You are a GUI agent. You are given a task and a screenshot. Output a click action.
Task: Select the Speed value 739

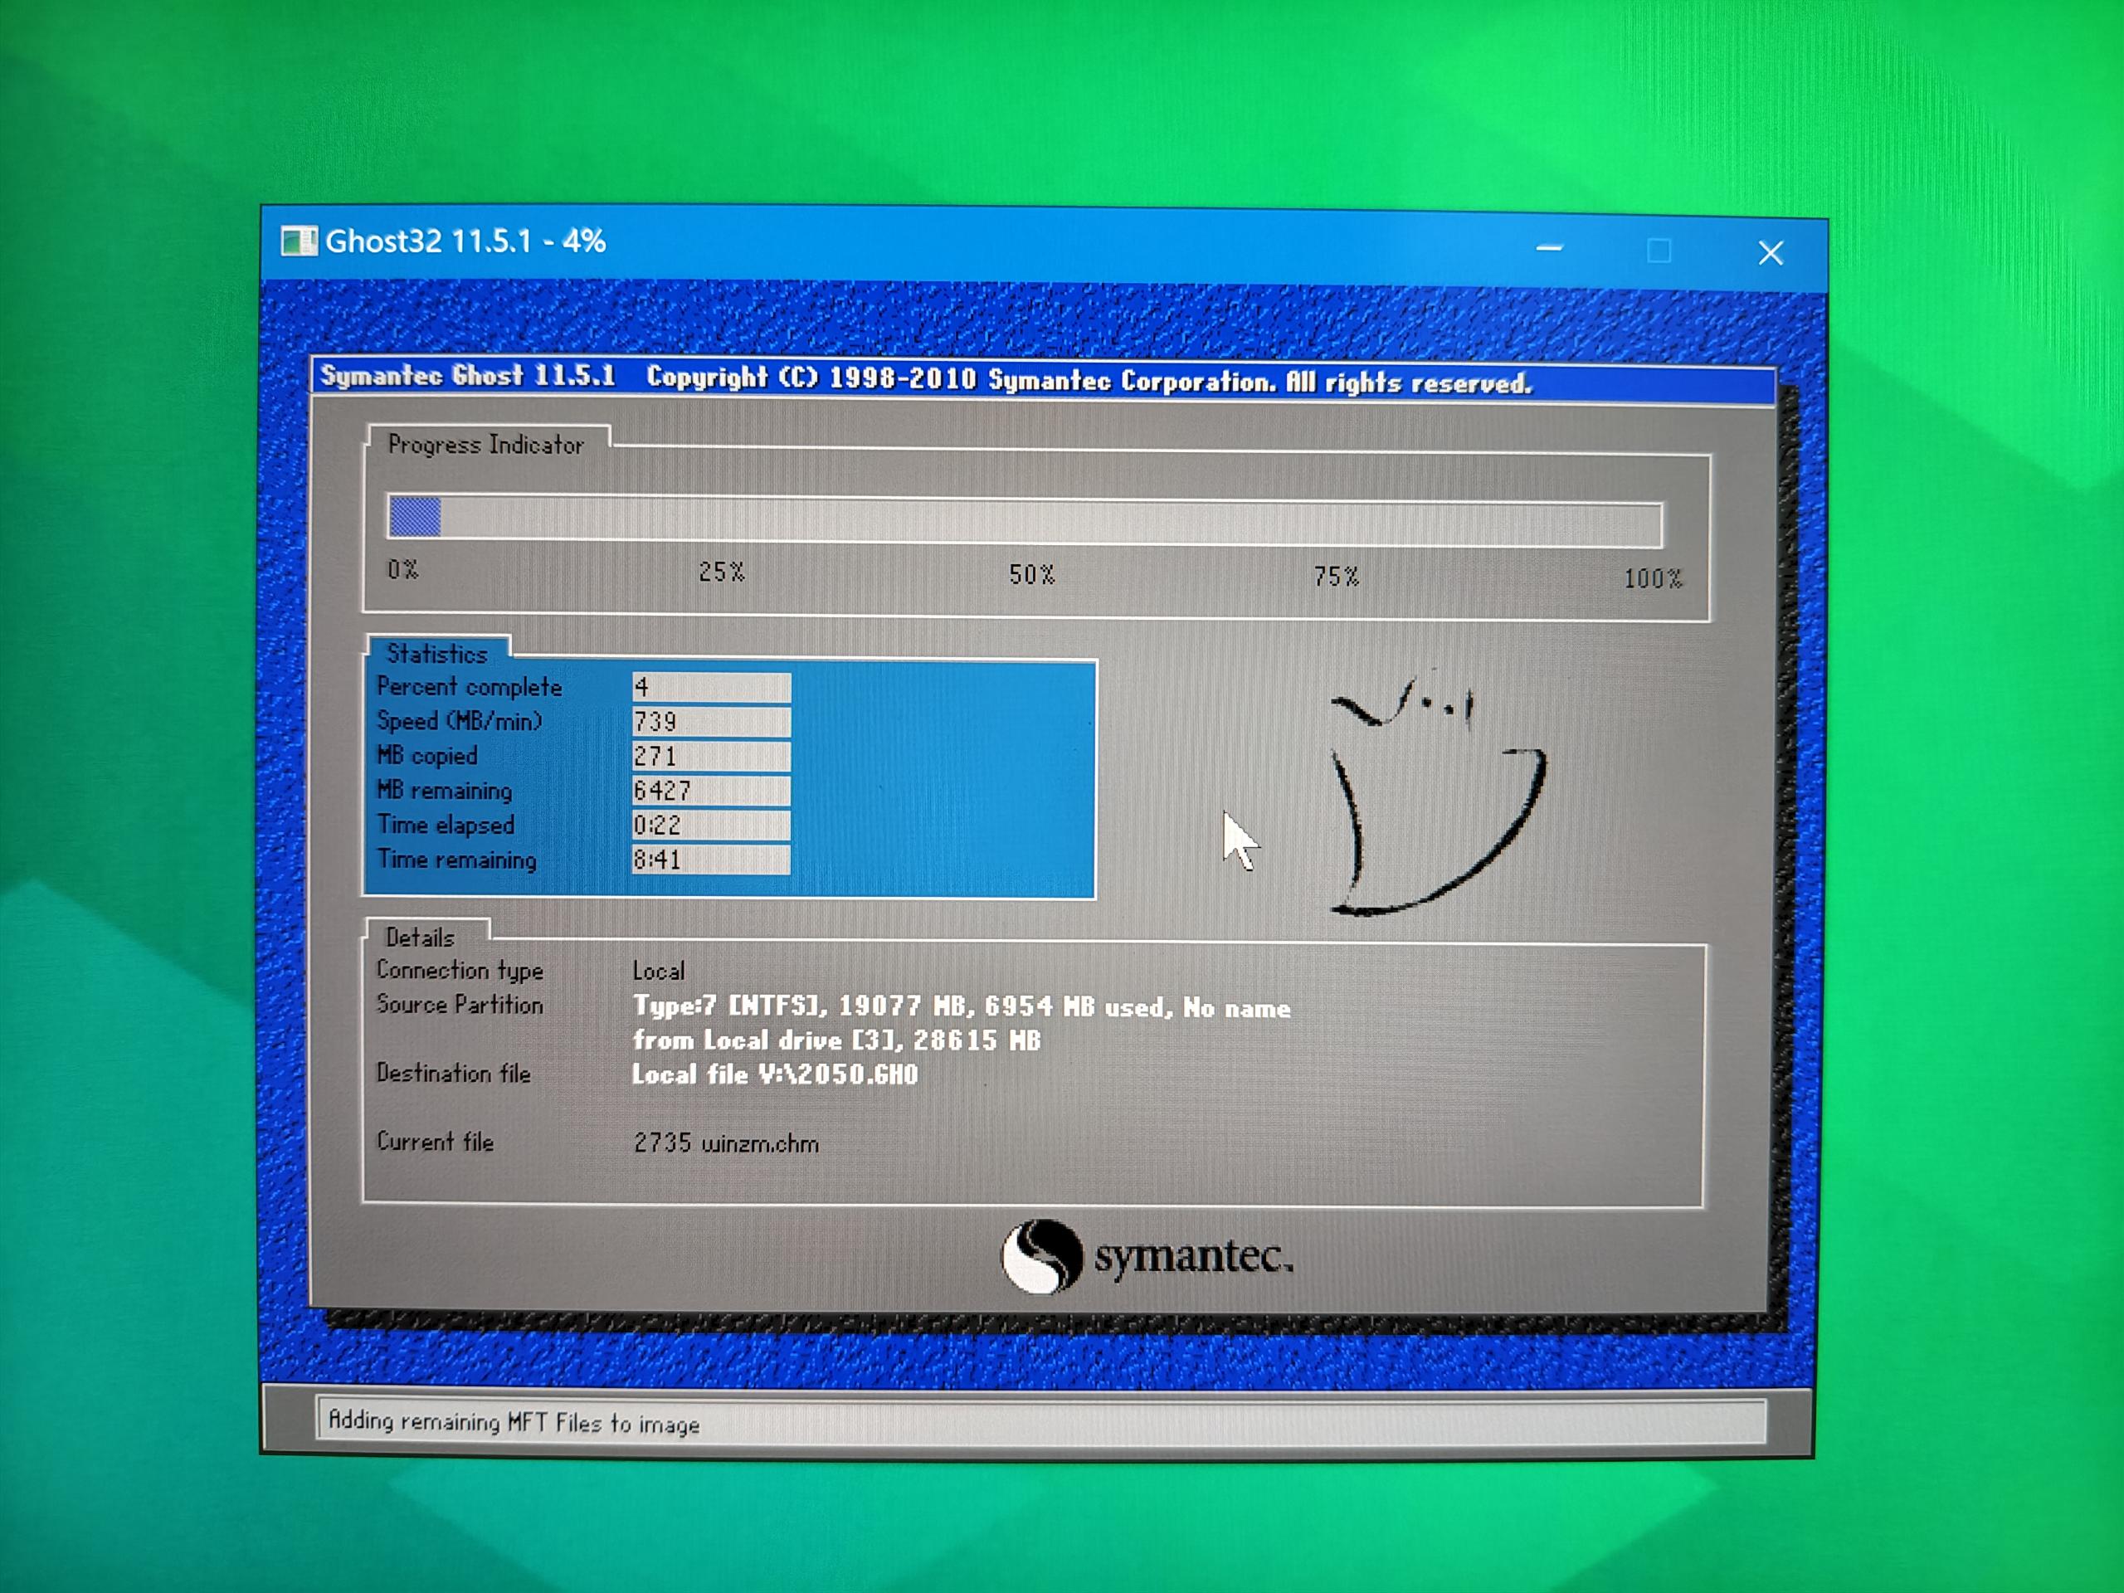pos(712,722)
